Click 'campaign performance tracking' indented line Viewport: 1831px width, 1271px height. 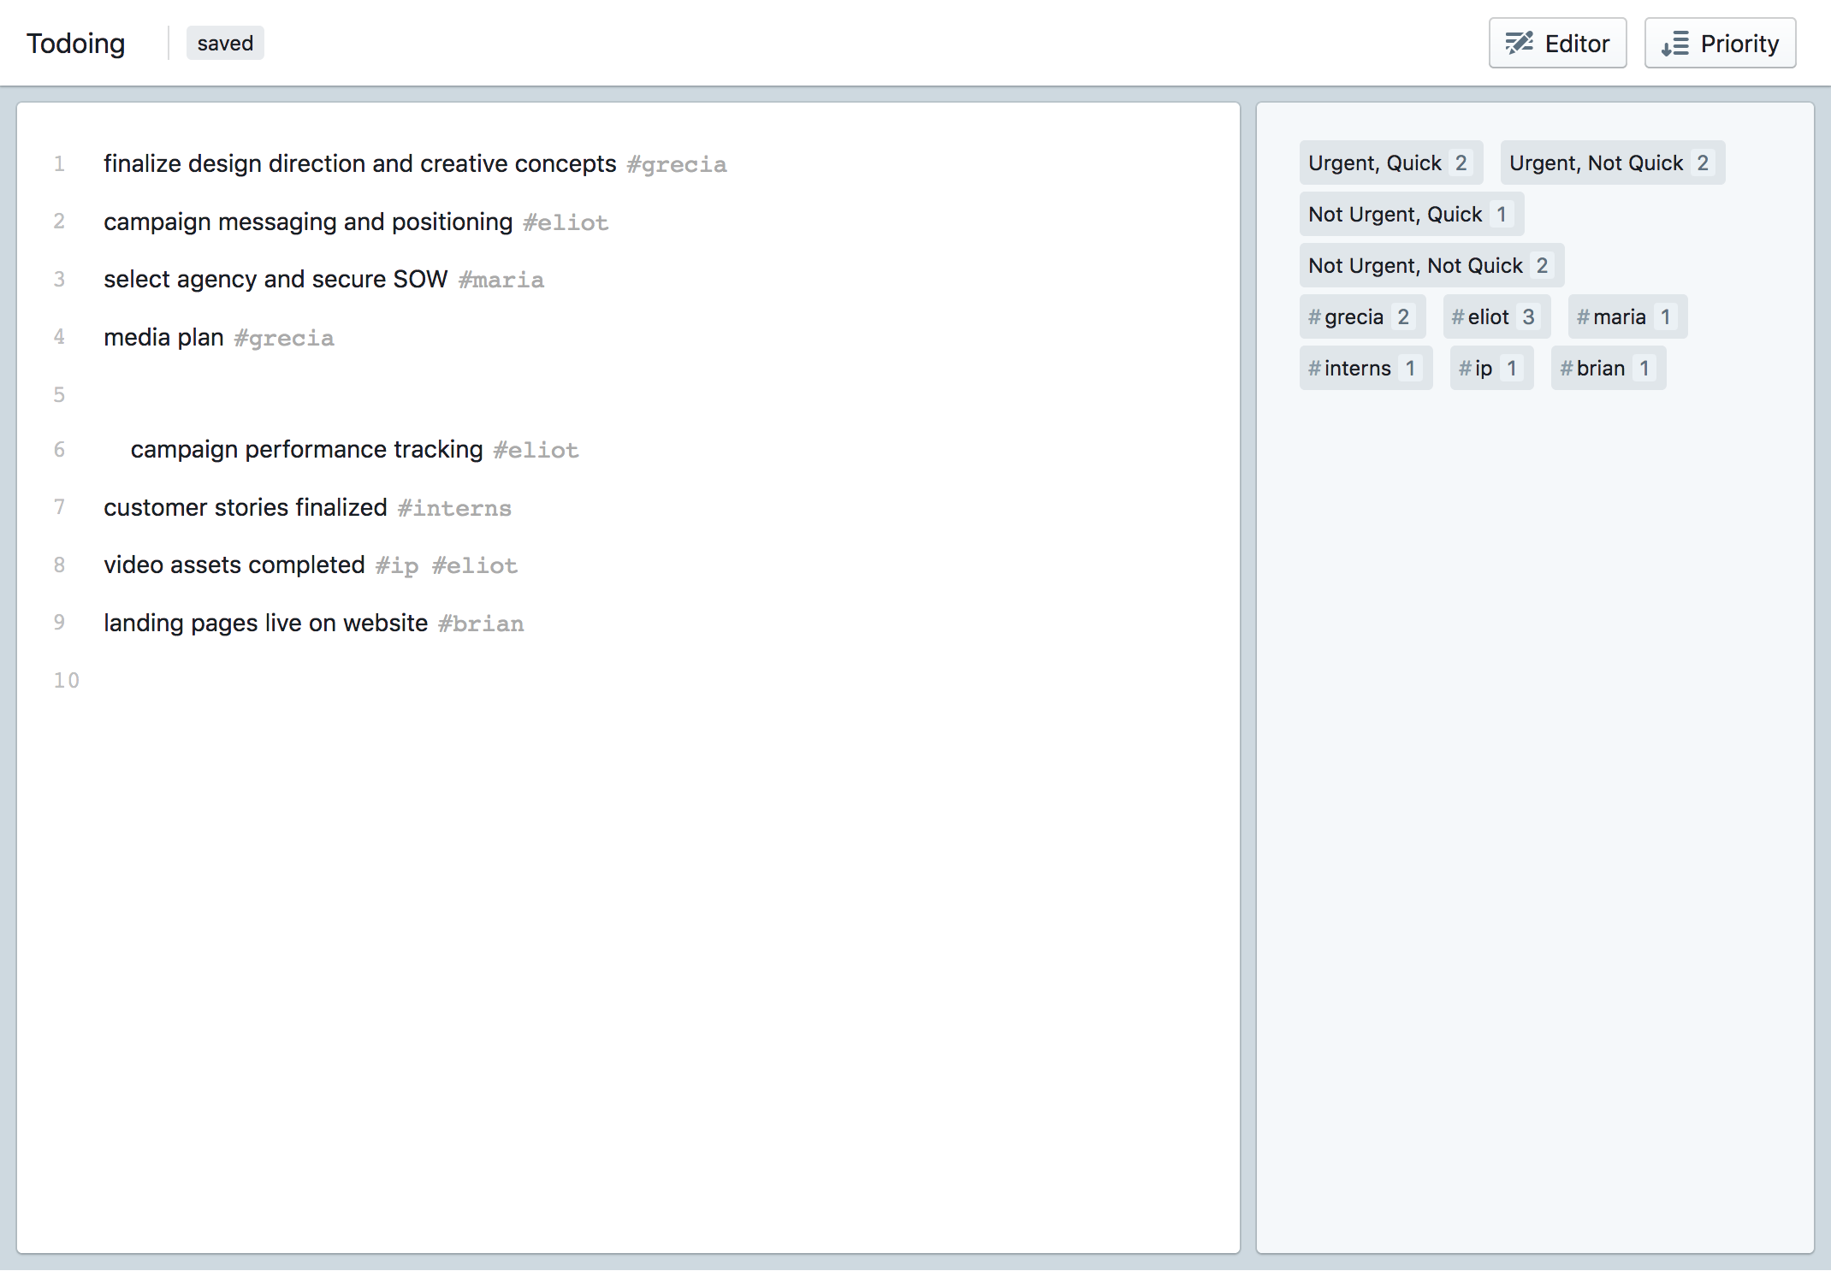306,449
